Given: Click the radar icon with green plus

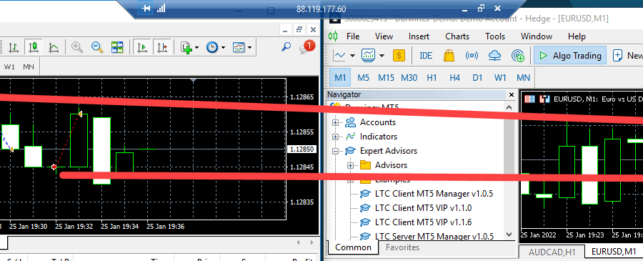Looking at the screenshot, I should pos(519,55).
